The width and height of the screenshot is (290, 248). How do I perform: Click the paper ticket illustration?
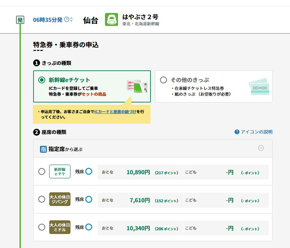tap(259, 87)
